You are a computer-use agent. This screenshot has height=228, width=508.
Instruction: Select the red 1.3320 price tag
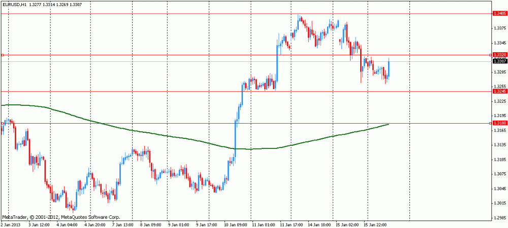point(499,55)
